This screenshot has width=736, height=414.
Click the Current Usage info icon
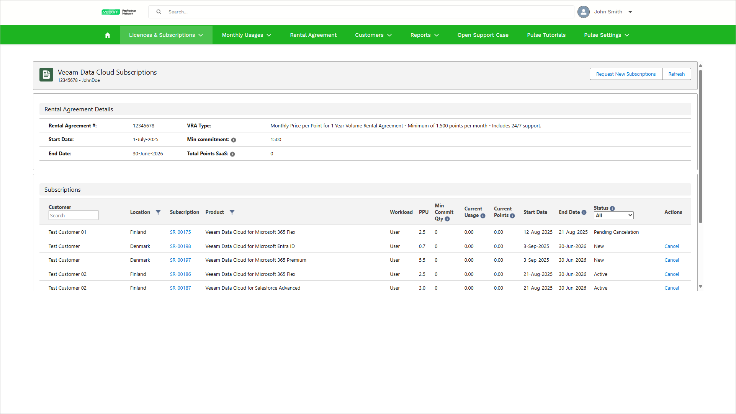click(x=483, y=216)
